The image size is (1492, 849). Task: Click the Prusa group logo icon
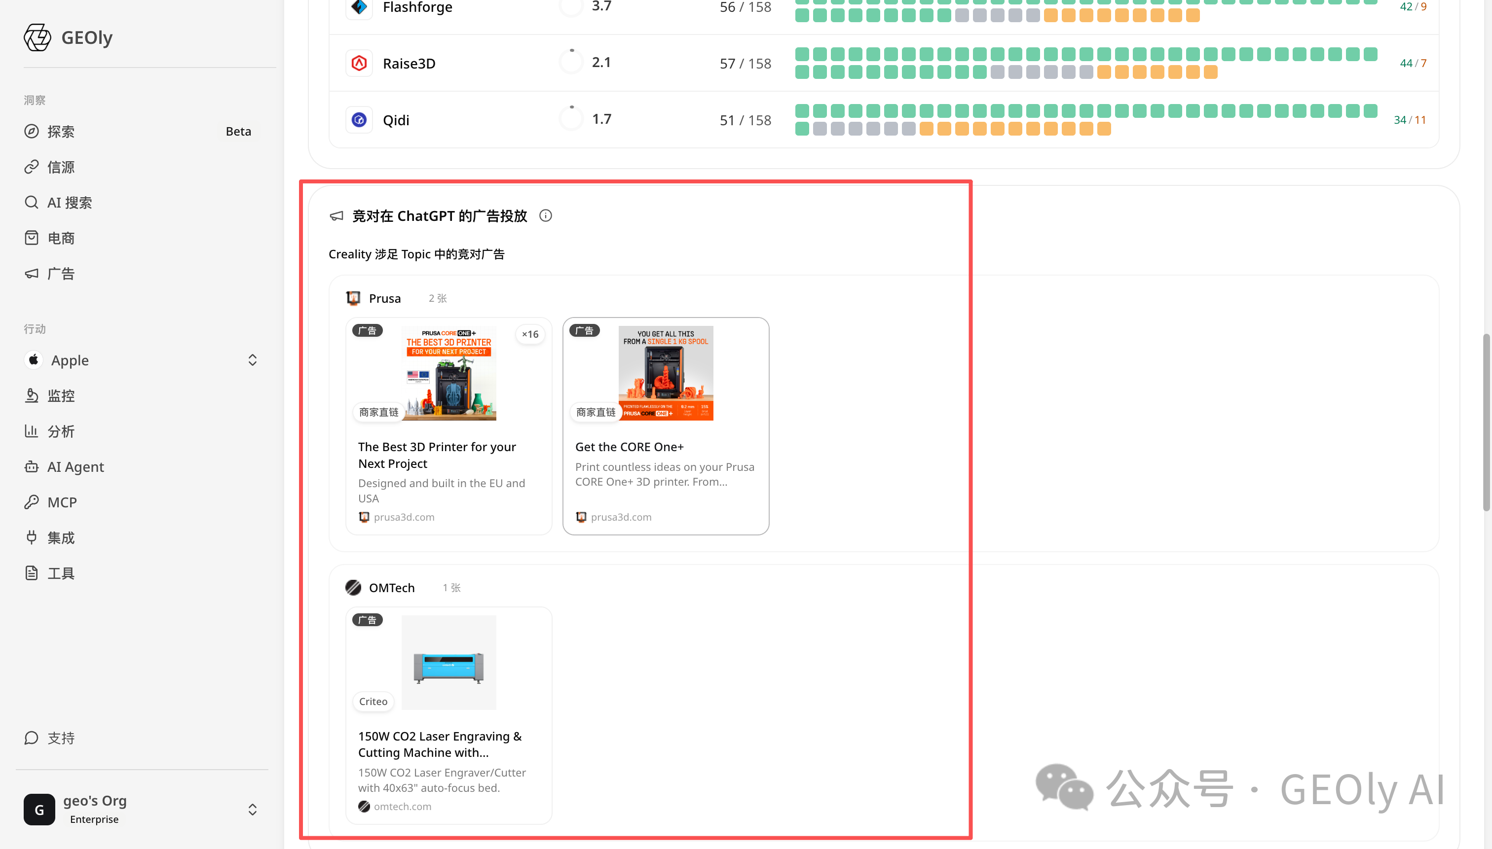353,298
